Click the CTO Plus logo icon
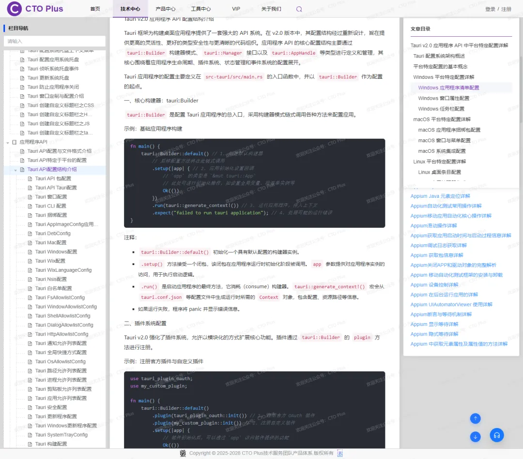The image size is (523, 459). click(15, 9)
